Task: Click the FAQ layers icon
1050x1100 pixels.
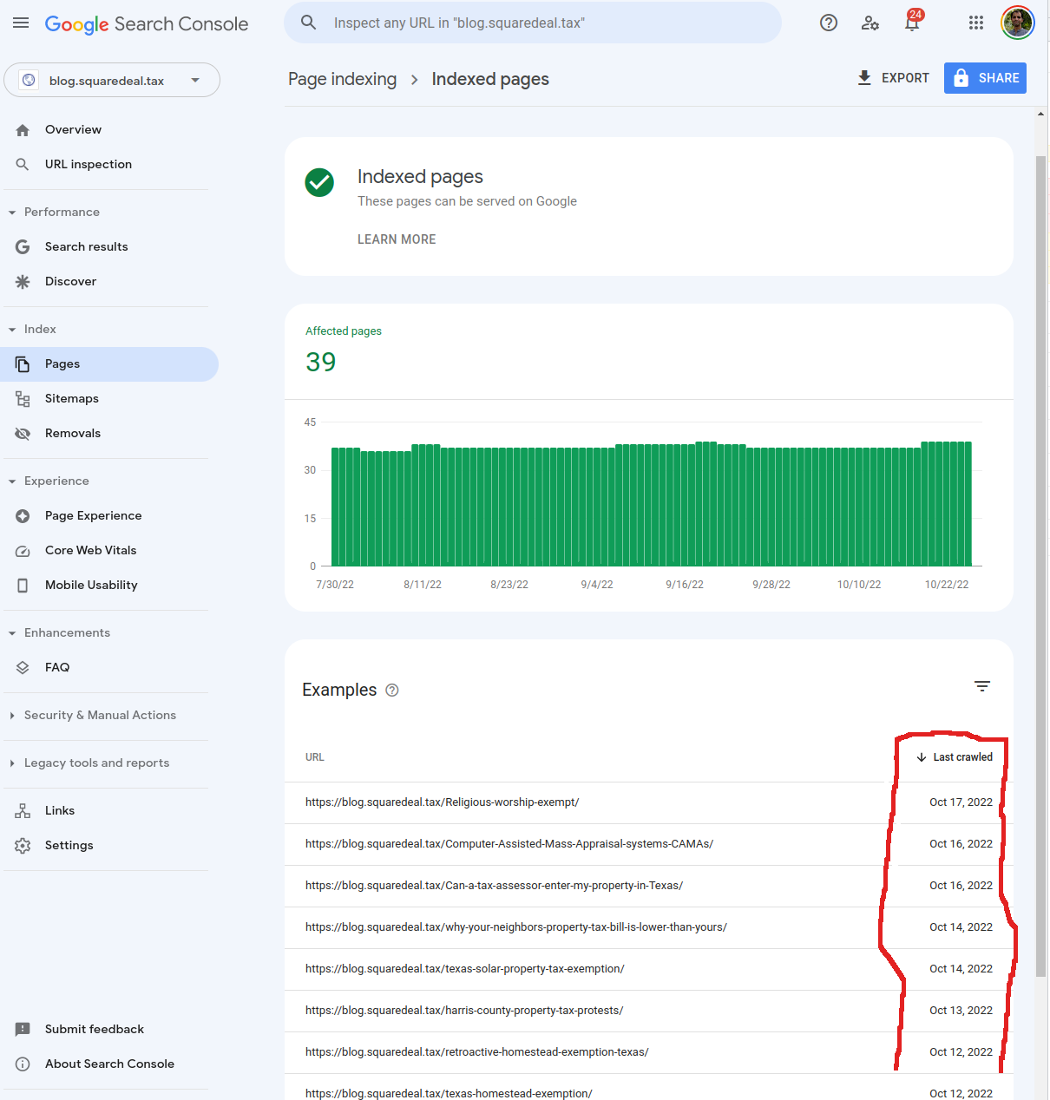Action: pos(23,668)
